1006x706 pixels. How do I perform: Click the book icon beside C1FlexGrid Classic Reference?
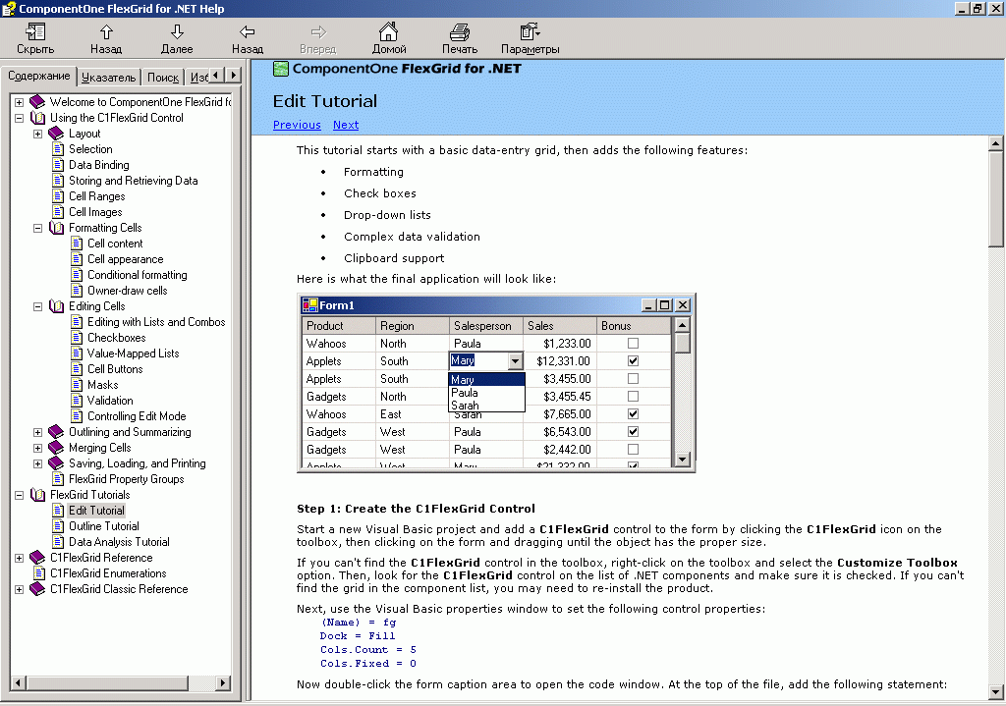tap(38, 589)
